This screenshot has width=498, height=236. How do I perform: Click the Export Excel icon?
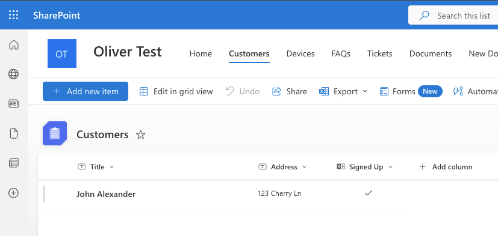324,91
